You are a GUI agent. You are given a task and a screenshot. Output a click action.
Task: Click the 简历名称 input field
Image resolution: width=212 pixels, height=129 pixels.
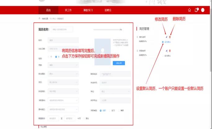click(x=62, y=29)
